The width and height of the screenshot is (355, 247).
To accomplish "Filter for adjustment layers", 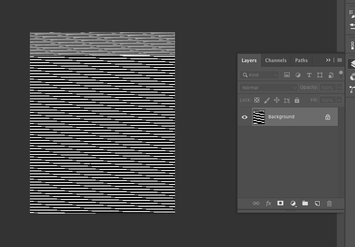I will point(298,75).
